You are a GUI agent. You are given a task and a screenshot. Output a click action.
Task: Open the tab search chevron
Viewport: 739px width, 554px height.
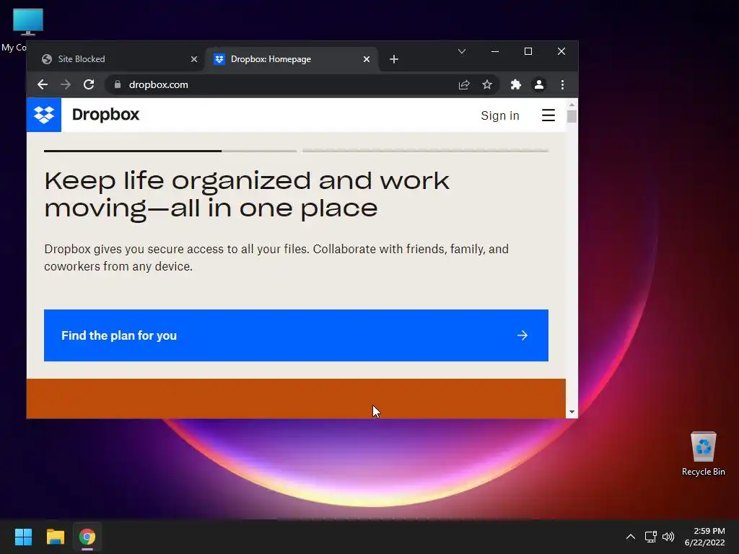[x=462, y=51]
